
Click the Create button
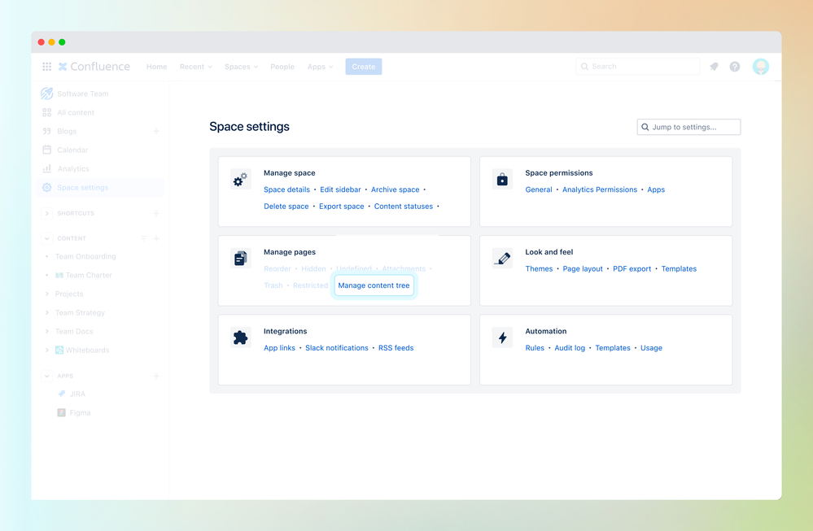[364, 67]
